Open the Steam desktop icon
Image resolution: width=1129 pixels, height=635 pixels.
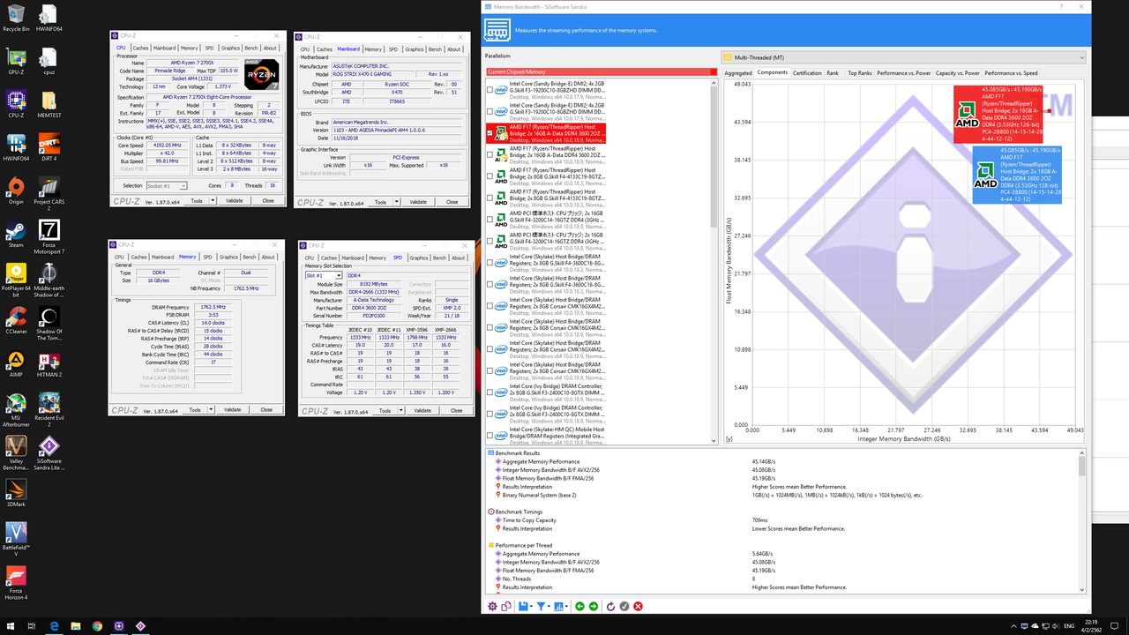[16, 234]
